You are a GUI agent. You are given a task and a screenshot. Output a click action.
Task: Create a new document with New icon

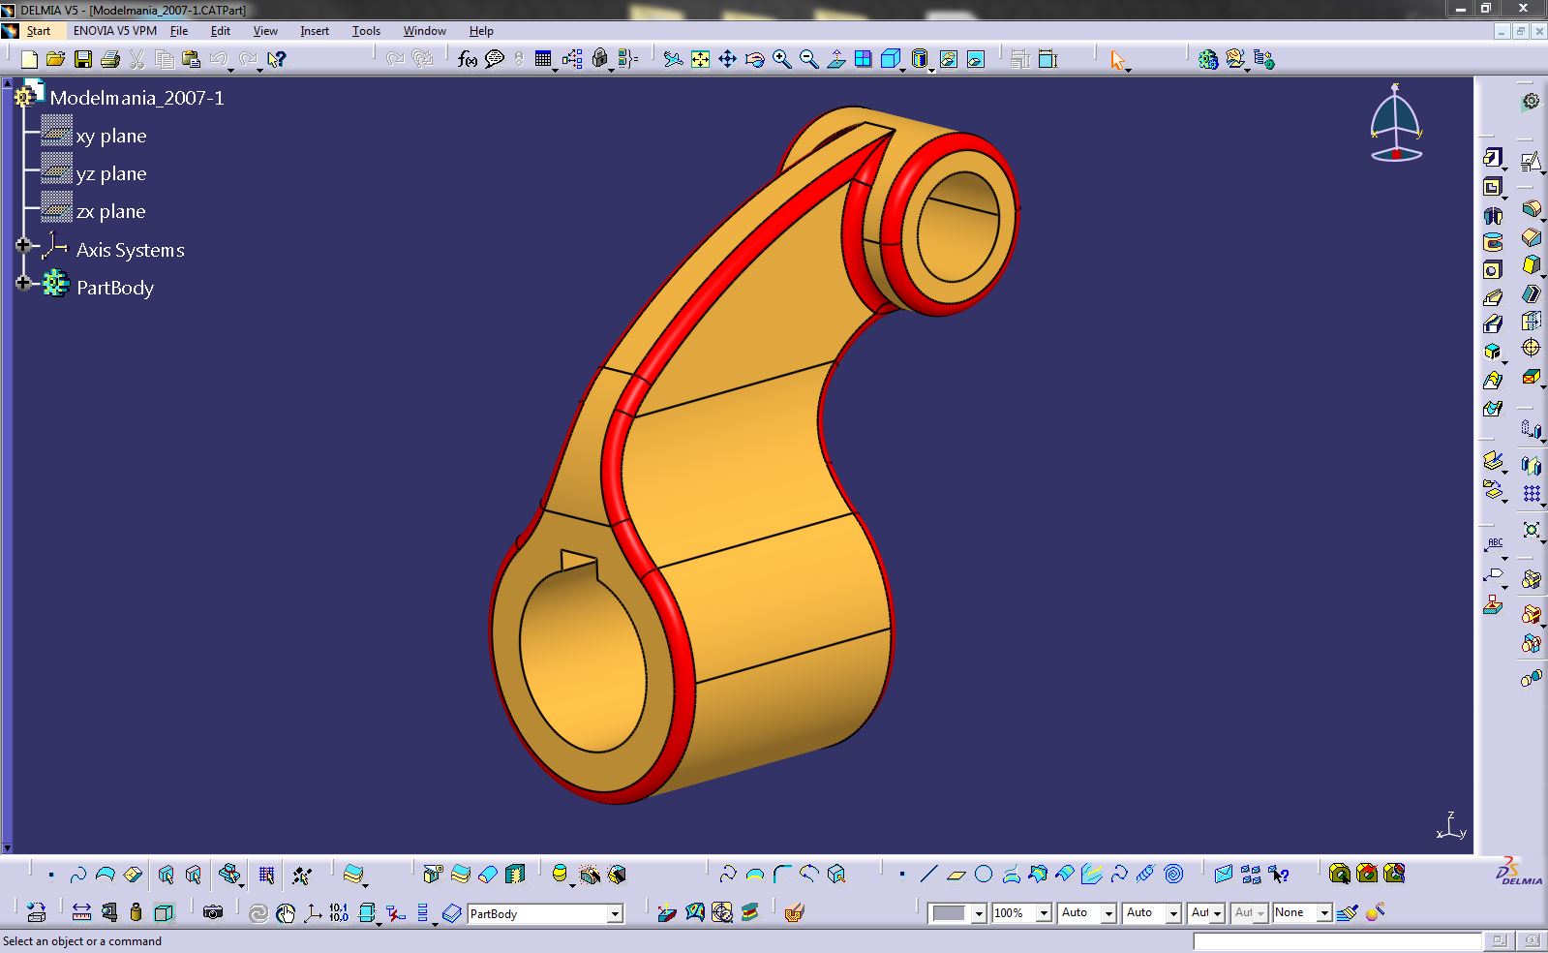[29, 60]
